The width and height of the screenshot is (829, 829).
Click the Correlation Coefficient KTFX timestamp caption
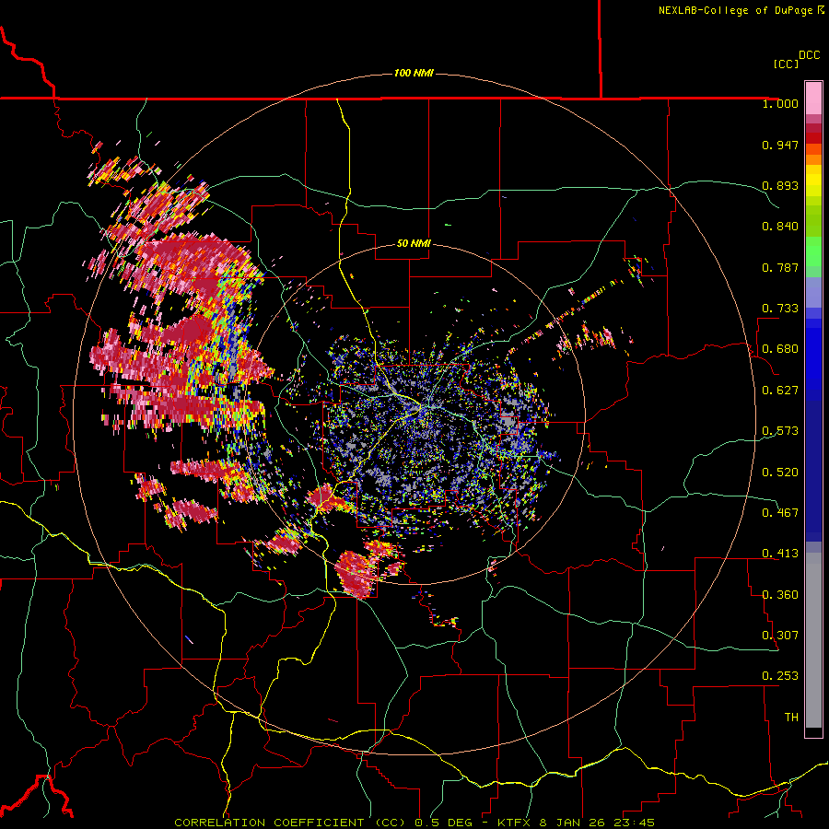point(414,823)
